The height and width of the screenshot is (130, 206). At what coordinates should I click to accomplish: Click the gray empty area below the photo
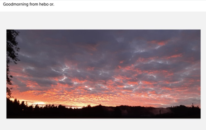103,125
